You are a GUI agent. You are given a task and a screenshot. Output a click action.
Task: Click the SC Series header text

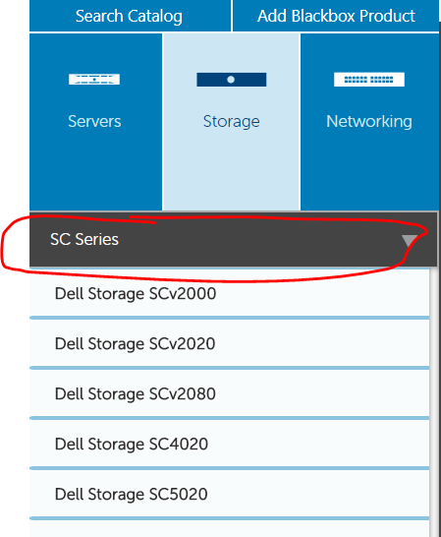coord(84,239)
